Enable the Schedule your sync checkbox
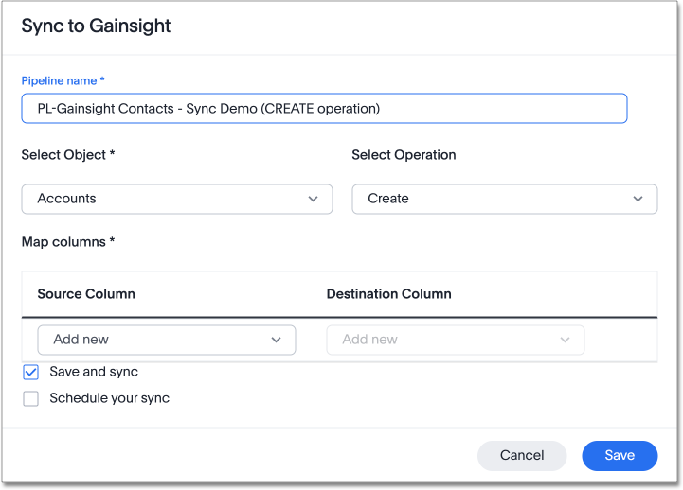The image size is (683, 490). click(31, 399)
